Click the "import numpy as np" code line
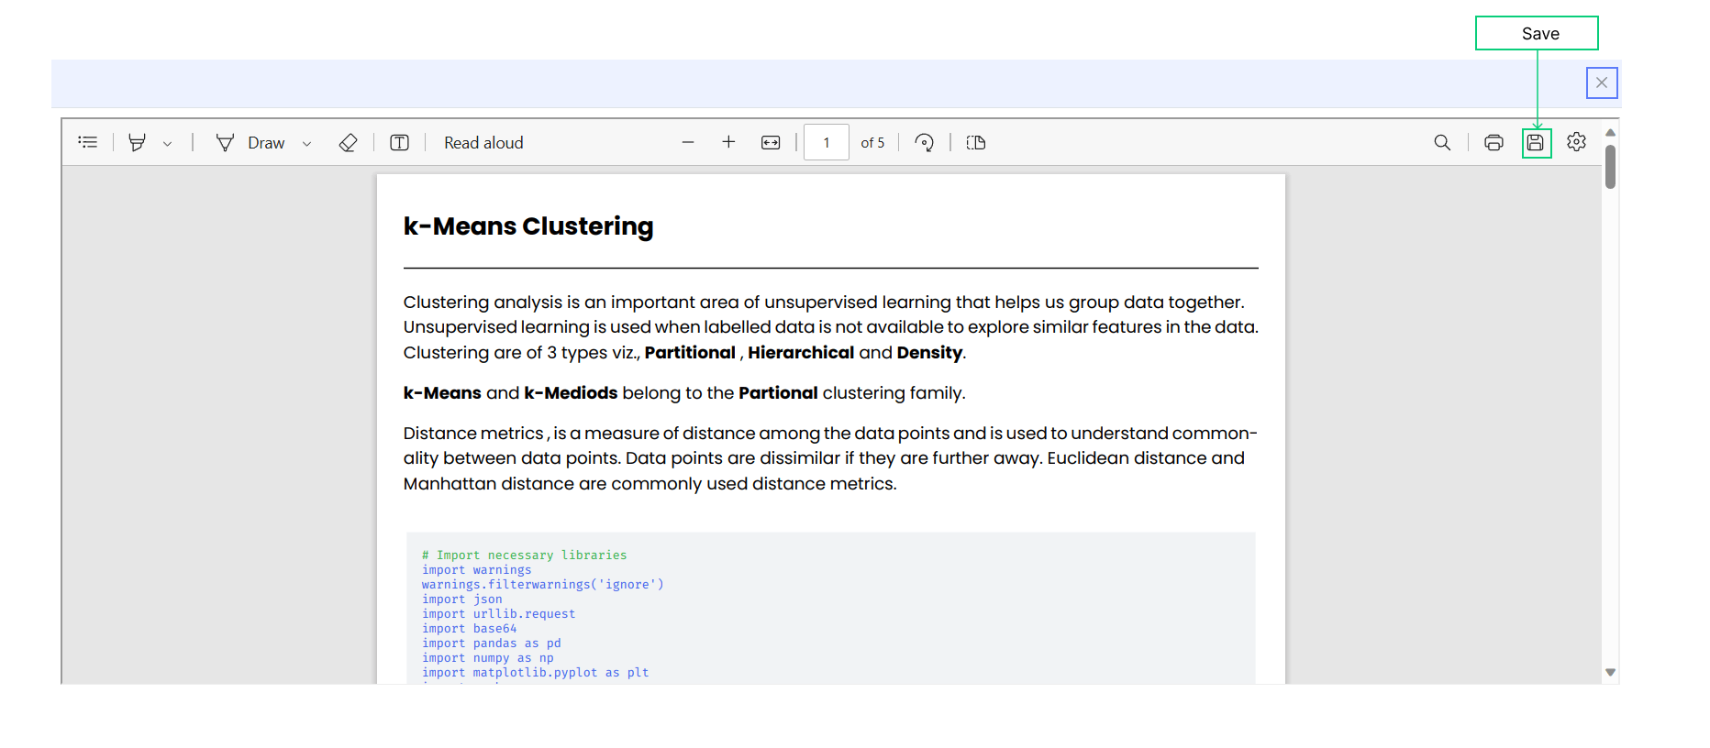 coord(487,658)
